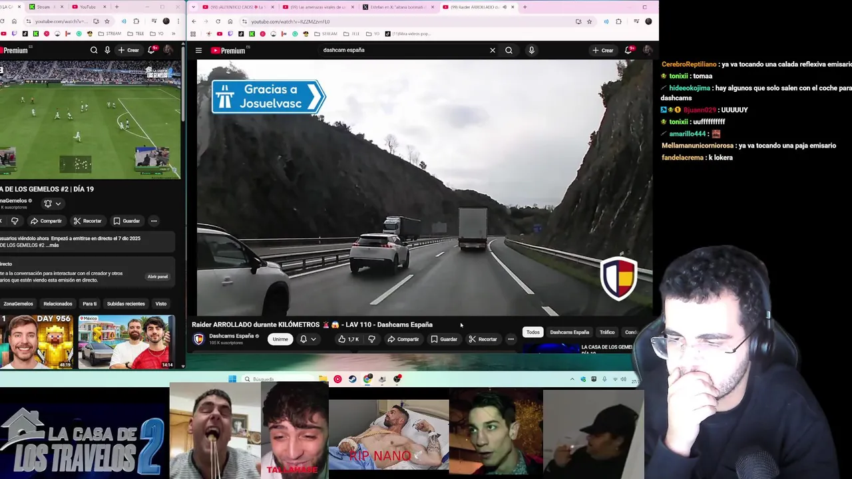Like the Raider ARROLLADO video
This screenshot has height=479, width=852.
click(x=348, y=339)
